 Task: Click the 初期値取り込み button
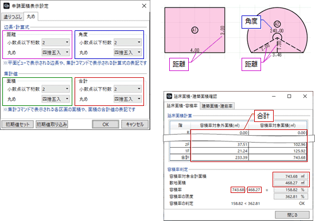tap(52, 125)
